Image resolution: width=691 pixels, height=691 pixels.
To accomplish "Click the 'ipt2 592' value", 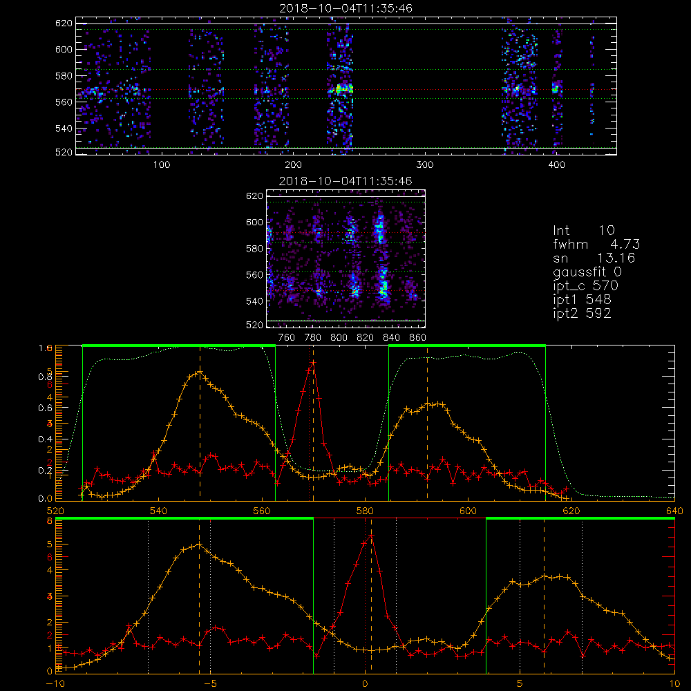I will (582, 313).
